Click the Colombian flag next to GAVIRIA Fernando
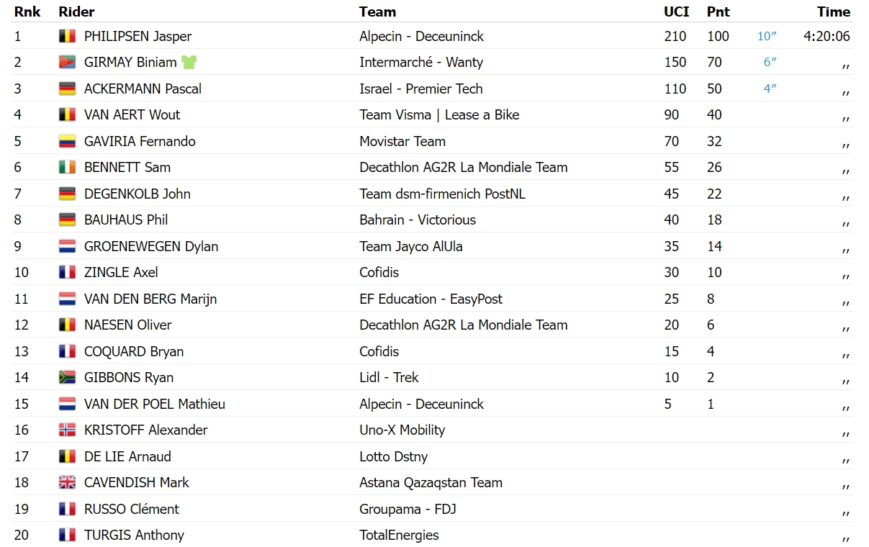The image size is (869, 547). (x=67, y=142)
